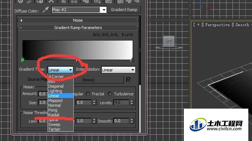Click the Get Material icon
This screenshot has height=141, width=252.
pyautogui.click(x=20, y=1)
